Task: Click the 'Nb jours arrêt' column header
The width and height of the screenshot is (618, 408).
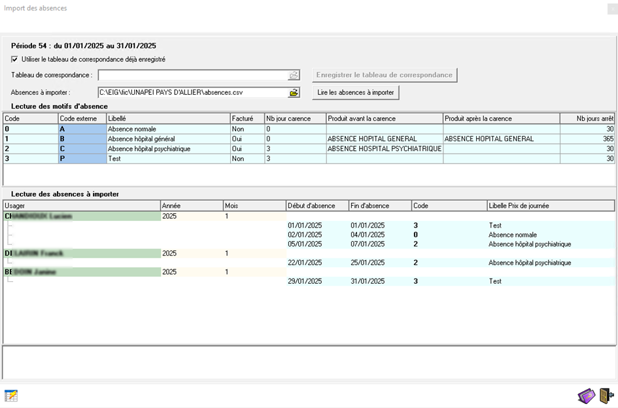Action: (x=587, y=118)
